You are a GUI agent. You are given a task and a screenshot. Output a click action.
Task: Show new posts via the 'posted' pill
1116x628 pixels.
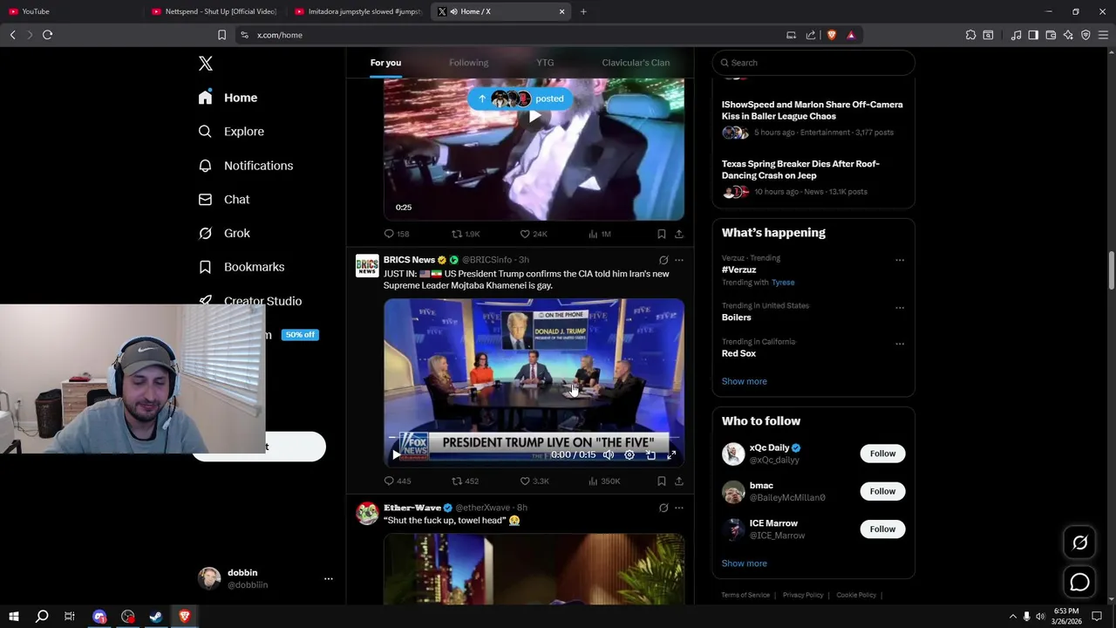click(x=521, y=99)
